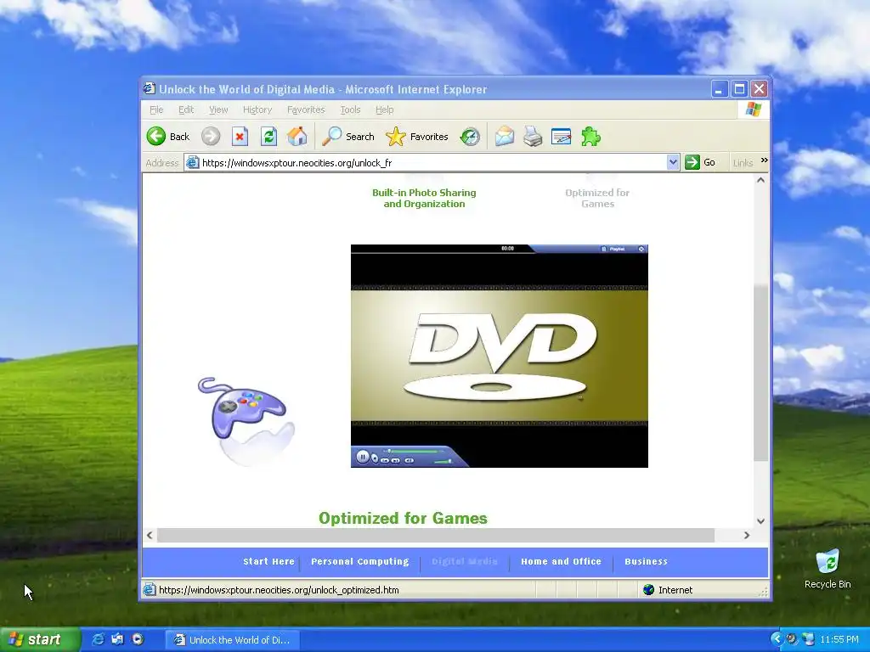Open the Favorites menu
The height and width of the screenshot is (652, 870).
pos(306,110)
